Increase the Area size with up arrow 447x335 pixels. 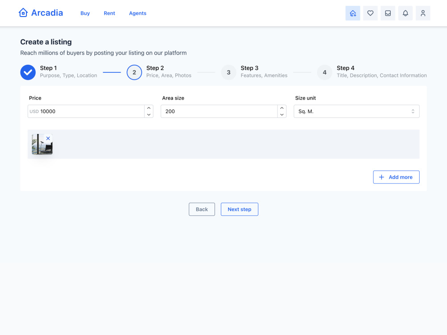pyautogui.click(x=282, y=108)
